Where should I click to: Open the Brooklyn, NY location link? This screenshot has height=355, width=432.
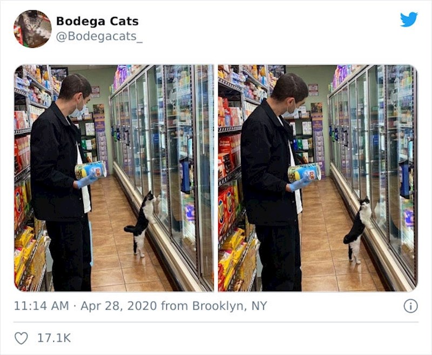pyautogui.click(x=230, y=306)
